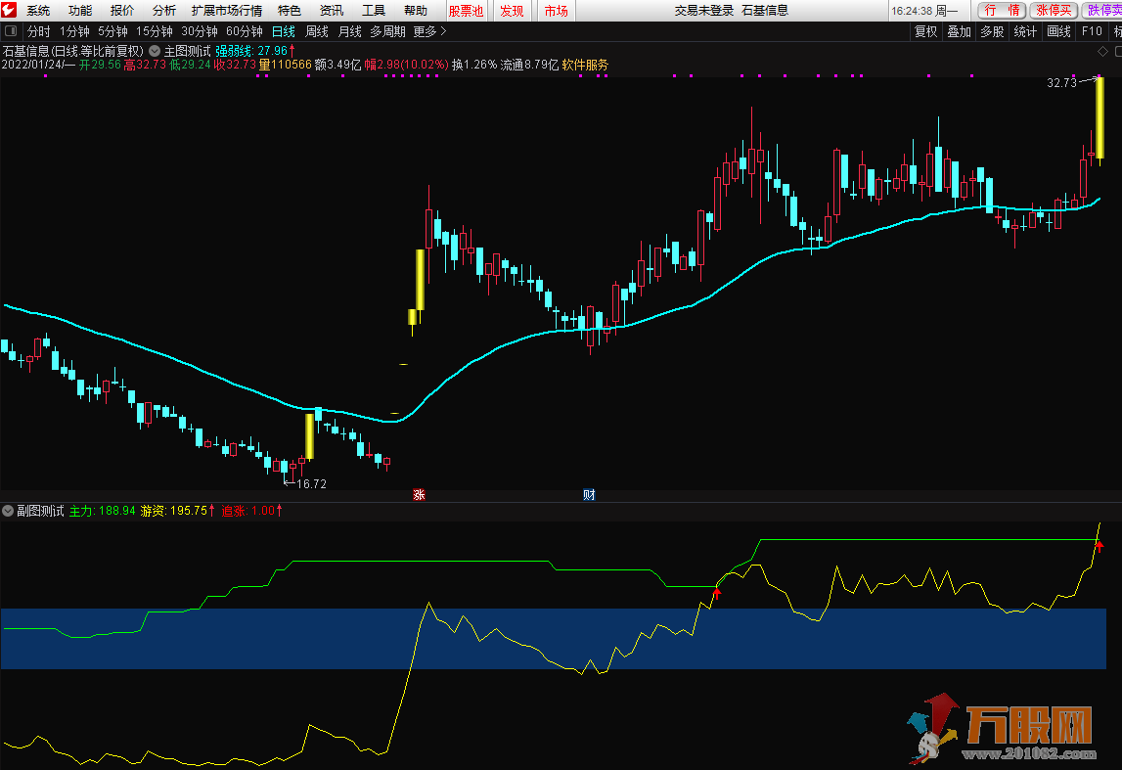Image resolution: width=1122 pixels, height=770 pixels.
Task: Switch to 周线 weekly period
Action: pyautogui.click(x=317, y=31)
